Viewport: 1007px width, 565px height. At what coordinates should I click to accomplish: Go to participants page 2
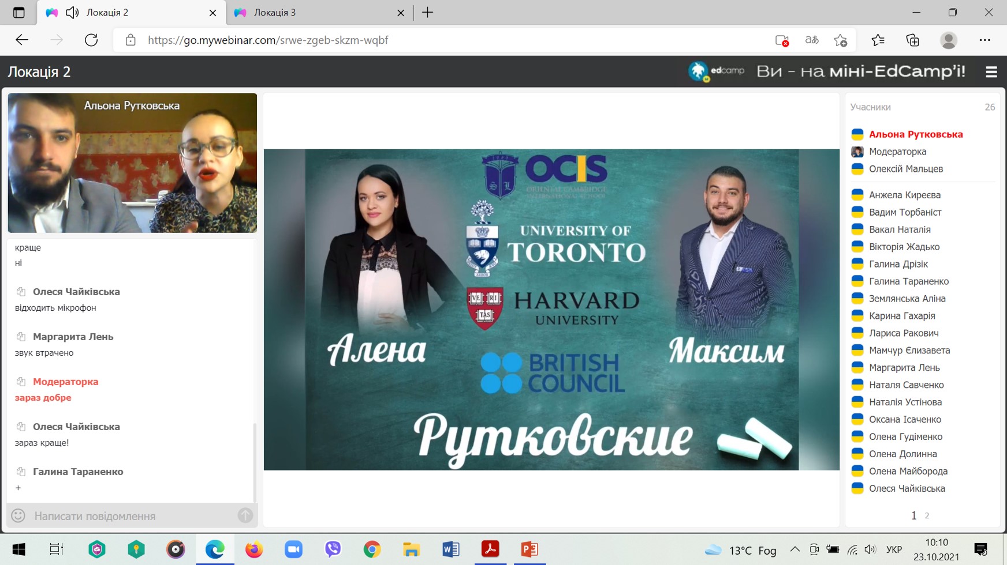click(x=927, y=515)
